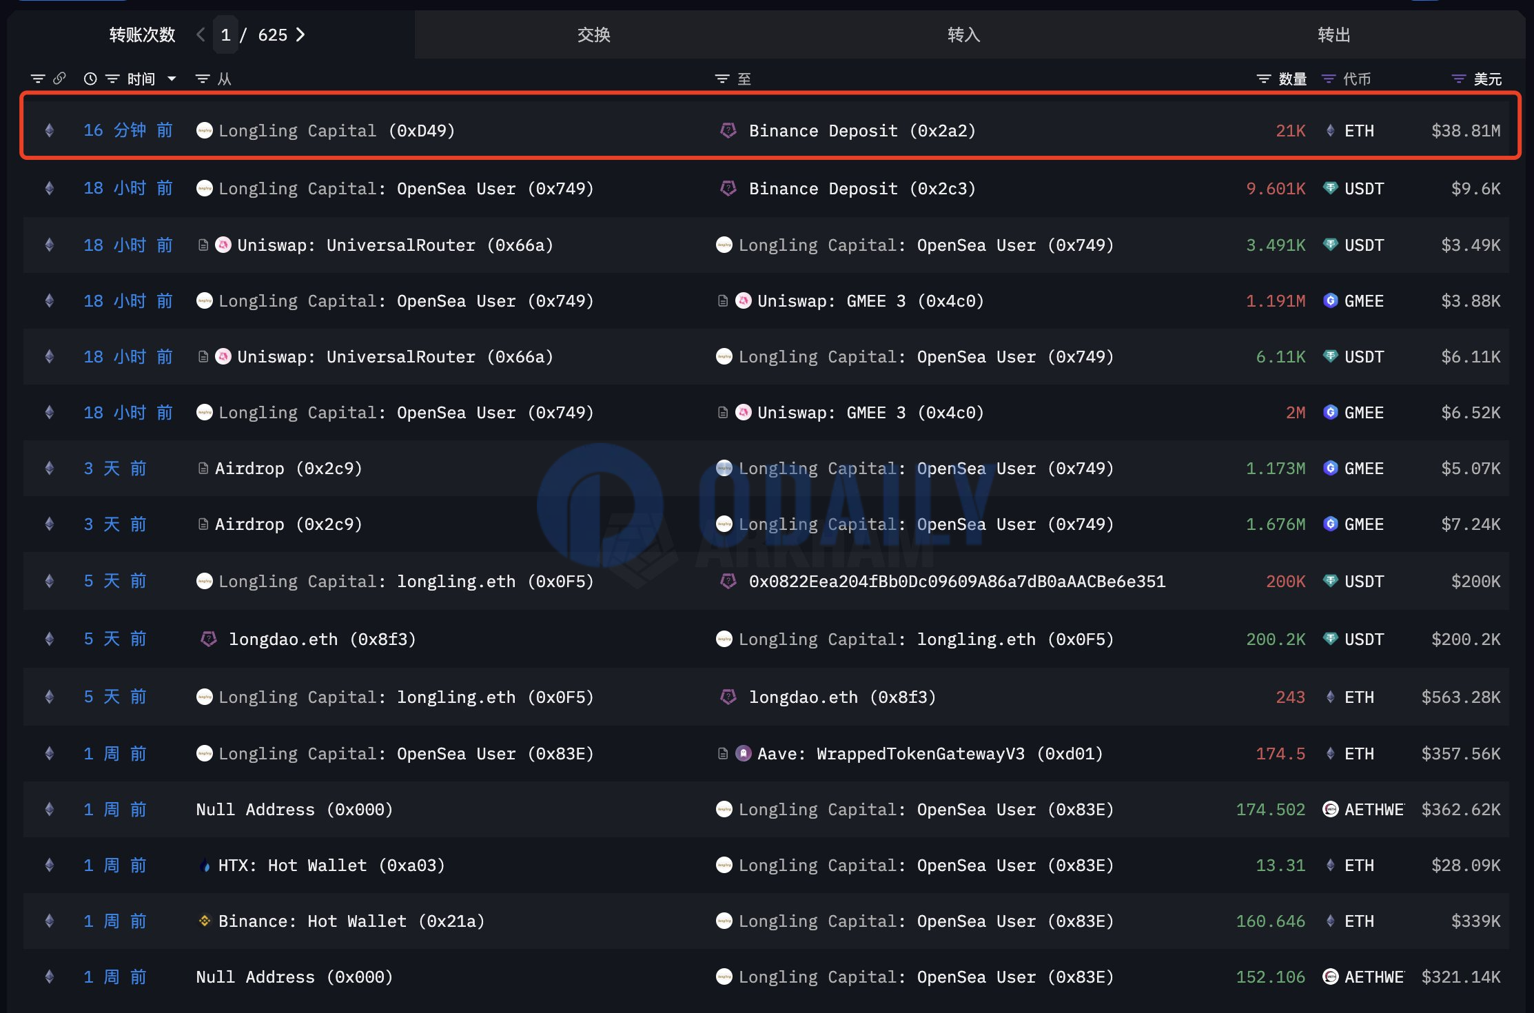The image size is (1534, 1013).
Task: Click contract icon in 3.491K USDT row
Action: pyautogui.click(x=203, y=245)
